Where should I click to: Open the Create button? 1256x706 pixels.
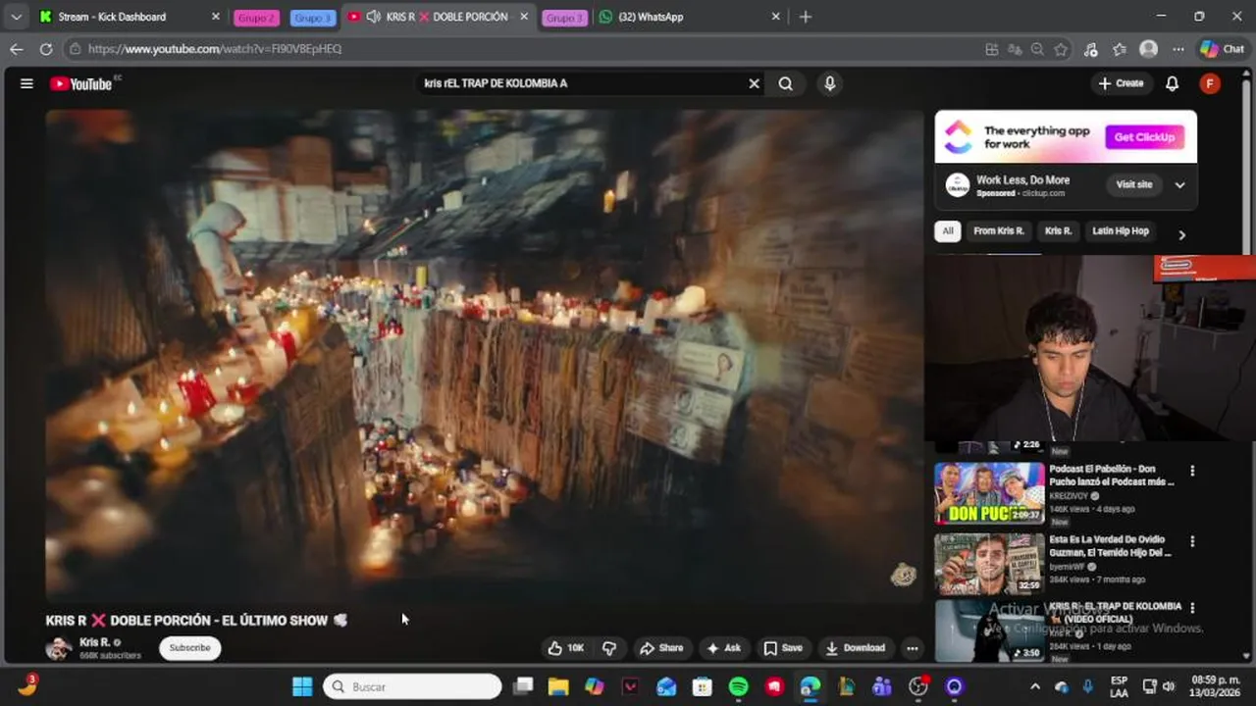1121,83
